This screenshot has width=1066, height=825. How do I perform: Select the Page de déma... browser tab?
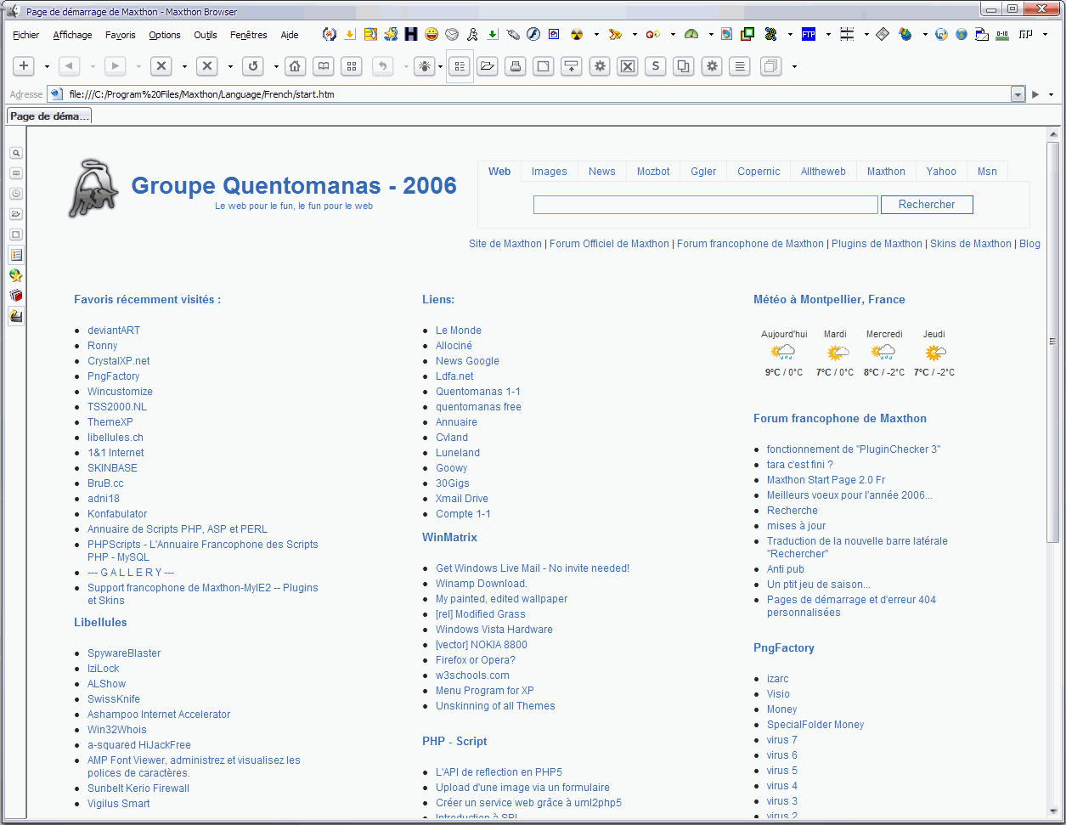pyautogui.click(x=49, y=116)
